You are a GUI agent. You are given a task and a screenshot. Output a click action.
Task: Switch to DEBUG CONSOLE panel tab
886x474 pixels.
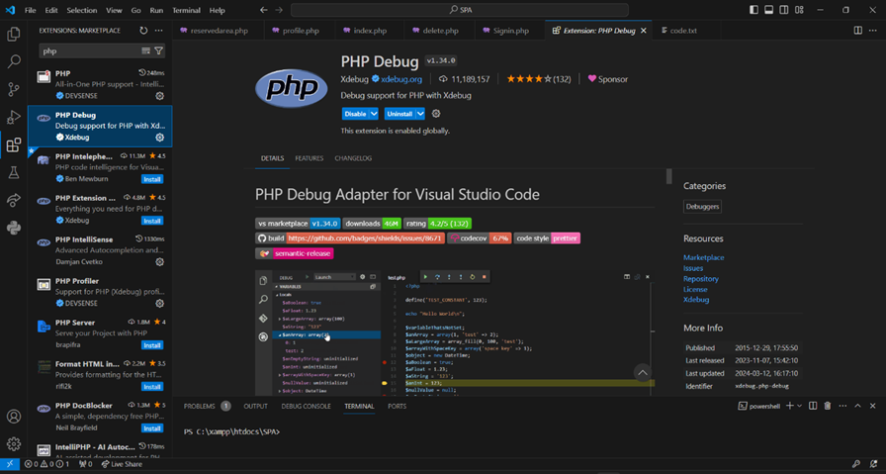point(306,406)
